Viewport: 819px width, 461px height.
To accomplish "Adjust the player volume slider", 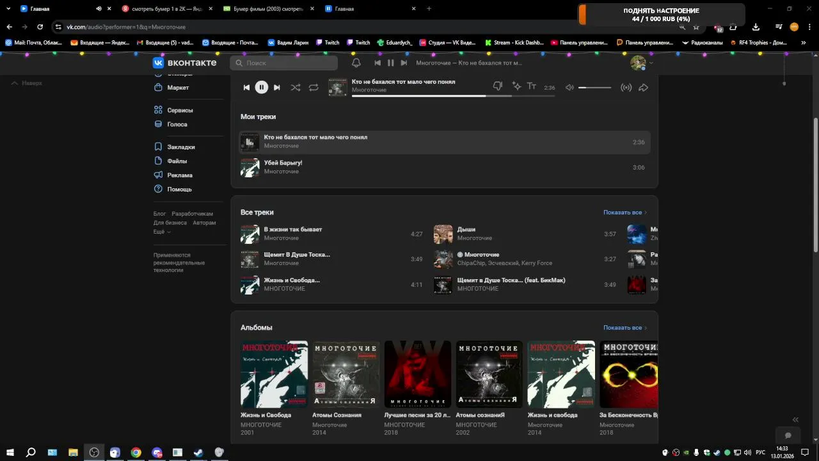I will [594, 87].
